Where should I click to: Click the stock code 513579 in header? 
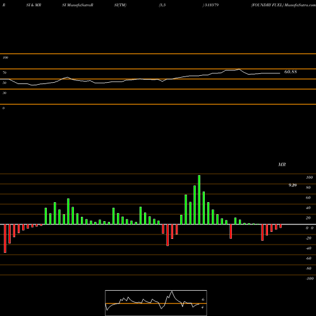[212, 5]
